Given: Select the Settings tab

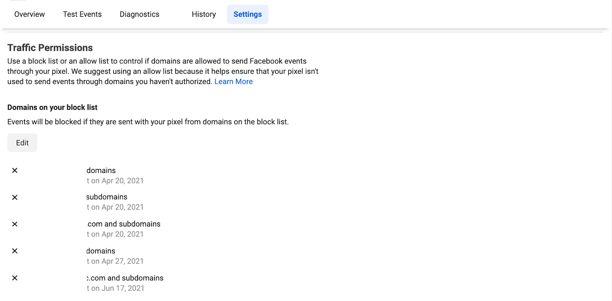Looking at the screenshot, I should pos(247,14).
